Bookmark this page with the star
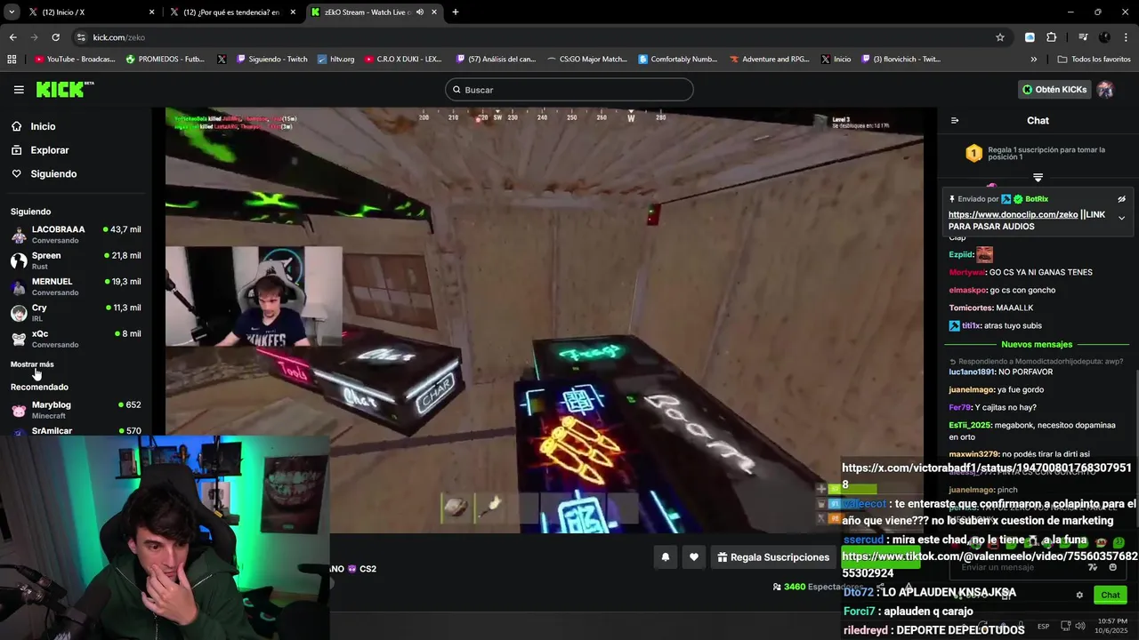The height and width of the screenshot is (640, 1139). pos(1000,37)
